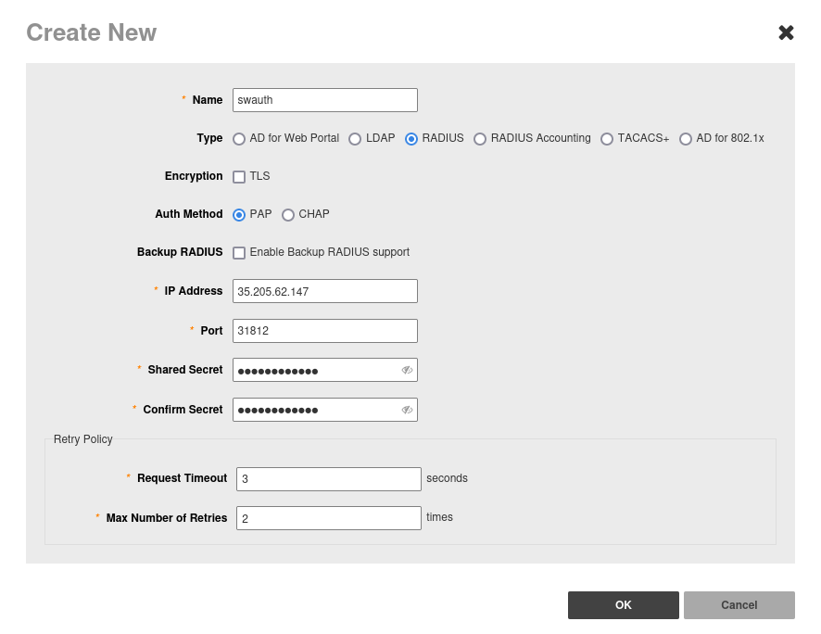This screenshot has height=634, width=821.
Task: Close the Create New dialog with X
Action: 786,33
